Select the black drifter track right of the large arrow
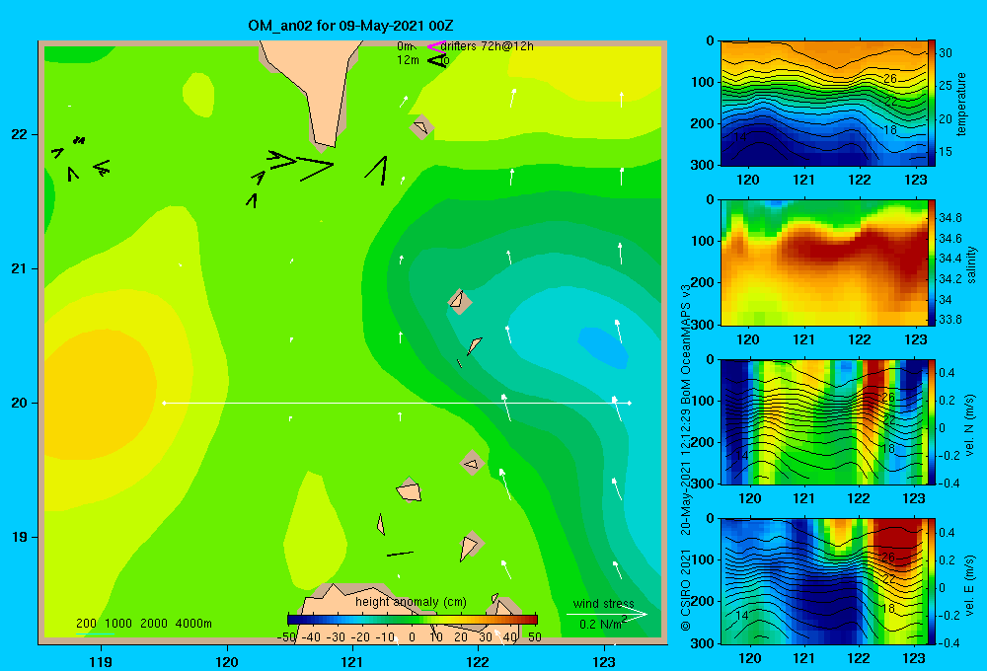Image resolution: width=987 pixels, height=671 pixels. pyautogui.click(x=376, y=170)
